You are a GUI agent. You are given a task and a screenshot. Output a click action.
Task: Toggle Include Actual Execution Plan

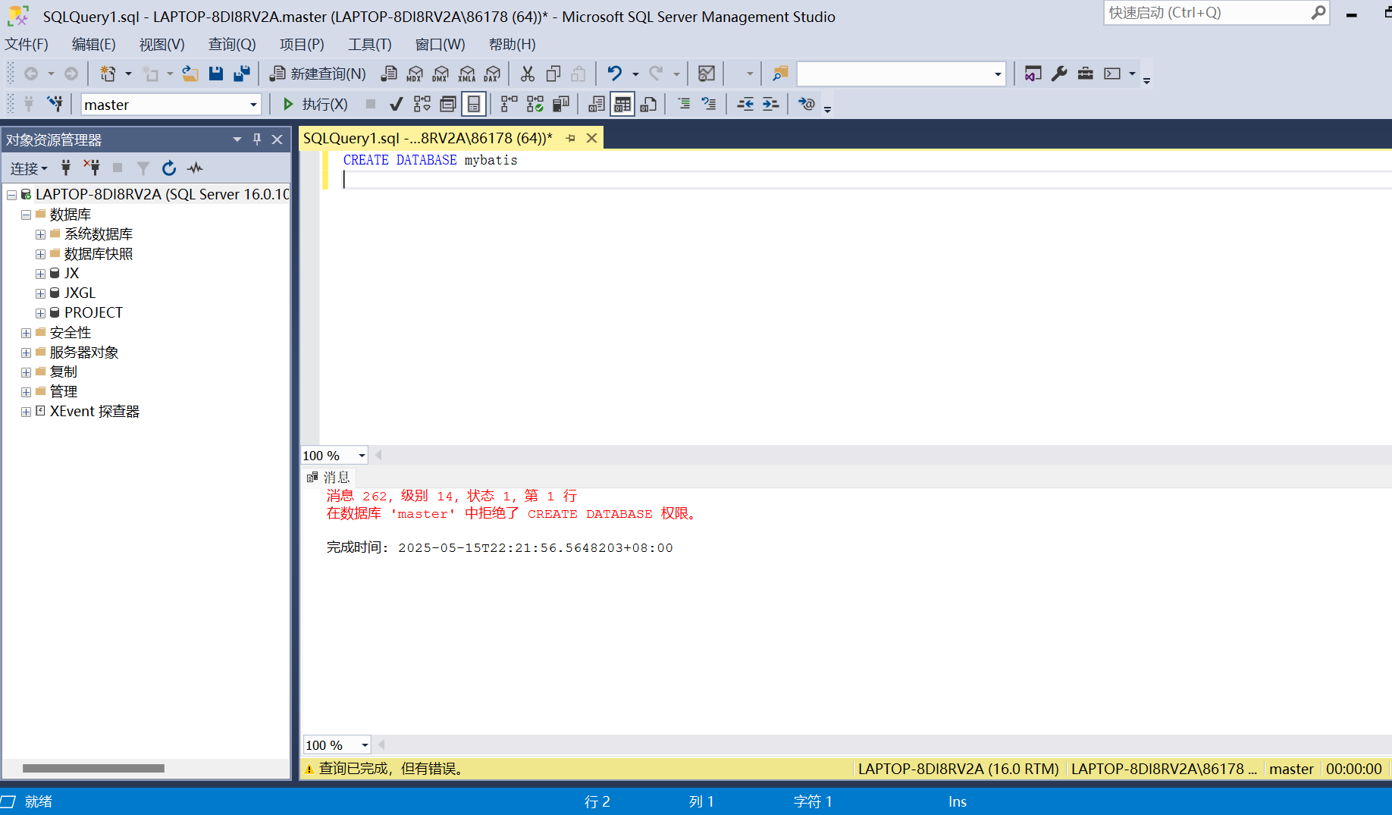pyautogui.click(x=509, y=104)
